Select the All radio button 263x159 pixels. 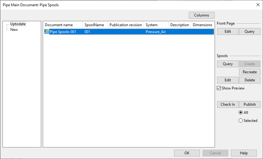click(x=241, y=113)
